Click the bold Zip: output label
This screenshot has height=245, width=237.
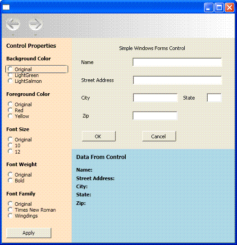tap(81, 203)
